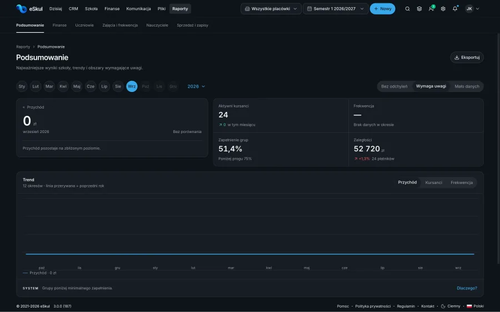Switch to Zajęcia i frekwencja tab
The width and height of the screenshot is (500, 312).
click(120, 25)
